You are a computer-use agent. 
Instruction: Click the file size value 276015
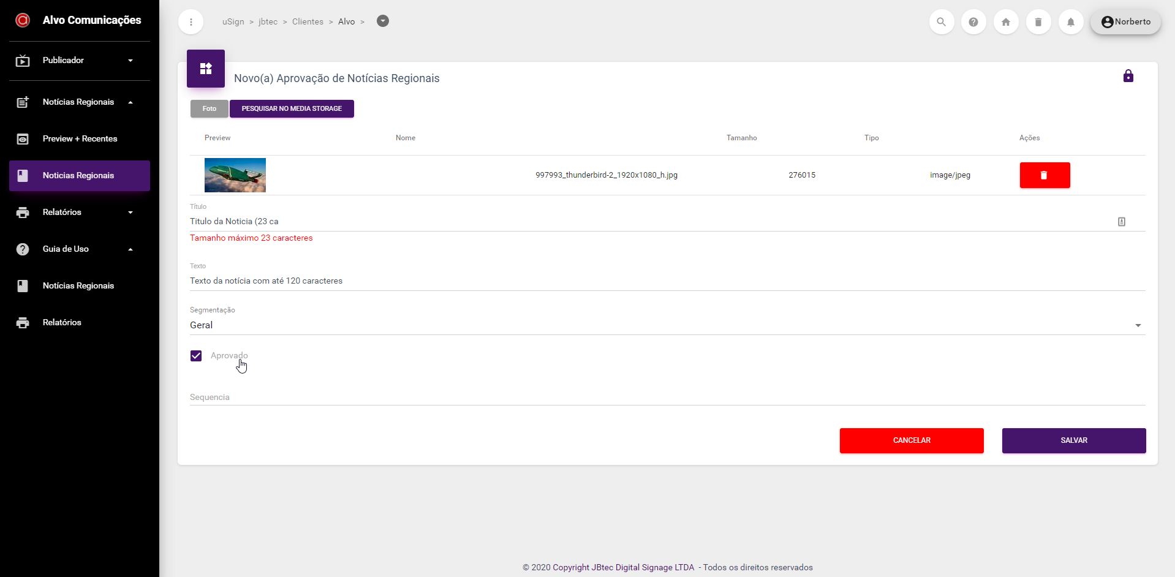point(802,175)
